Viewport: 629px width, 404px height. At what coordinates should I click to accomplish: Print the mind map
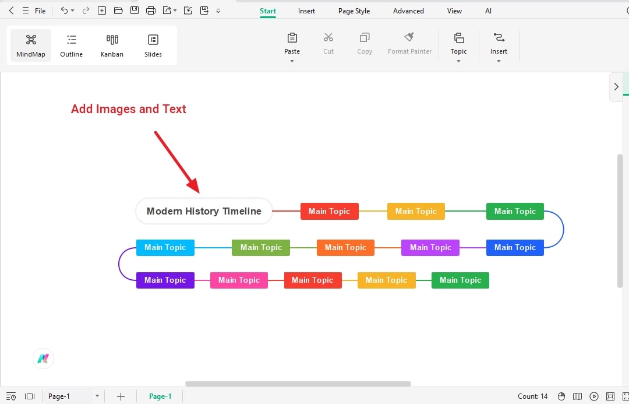[x=151, y=11]
